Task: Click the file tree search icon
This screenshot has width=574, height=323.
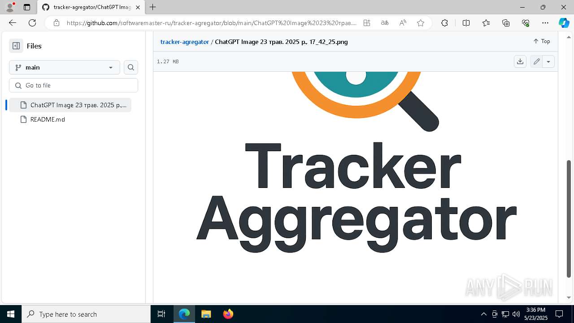Action: tap(131, 67)
